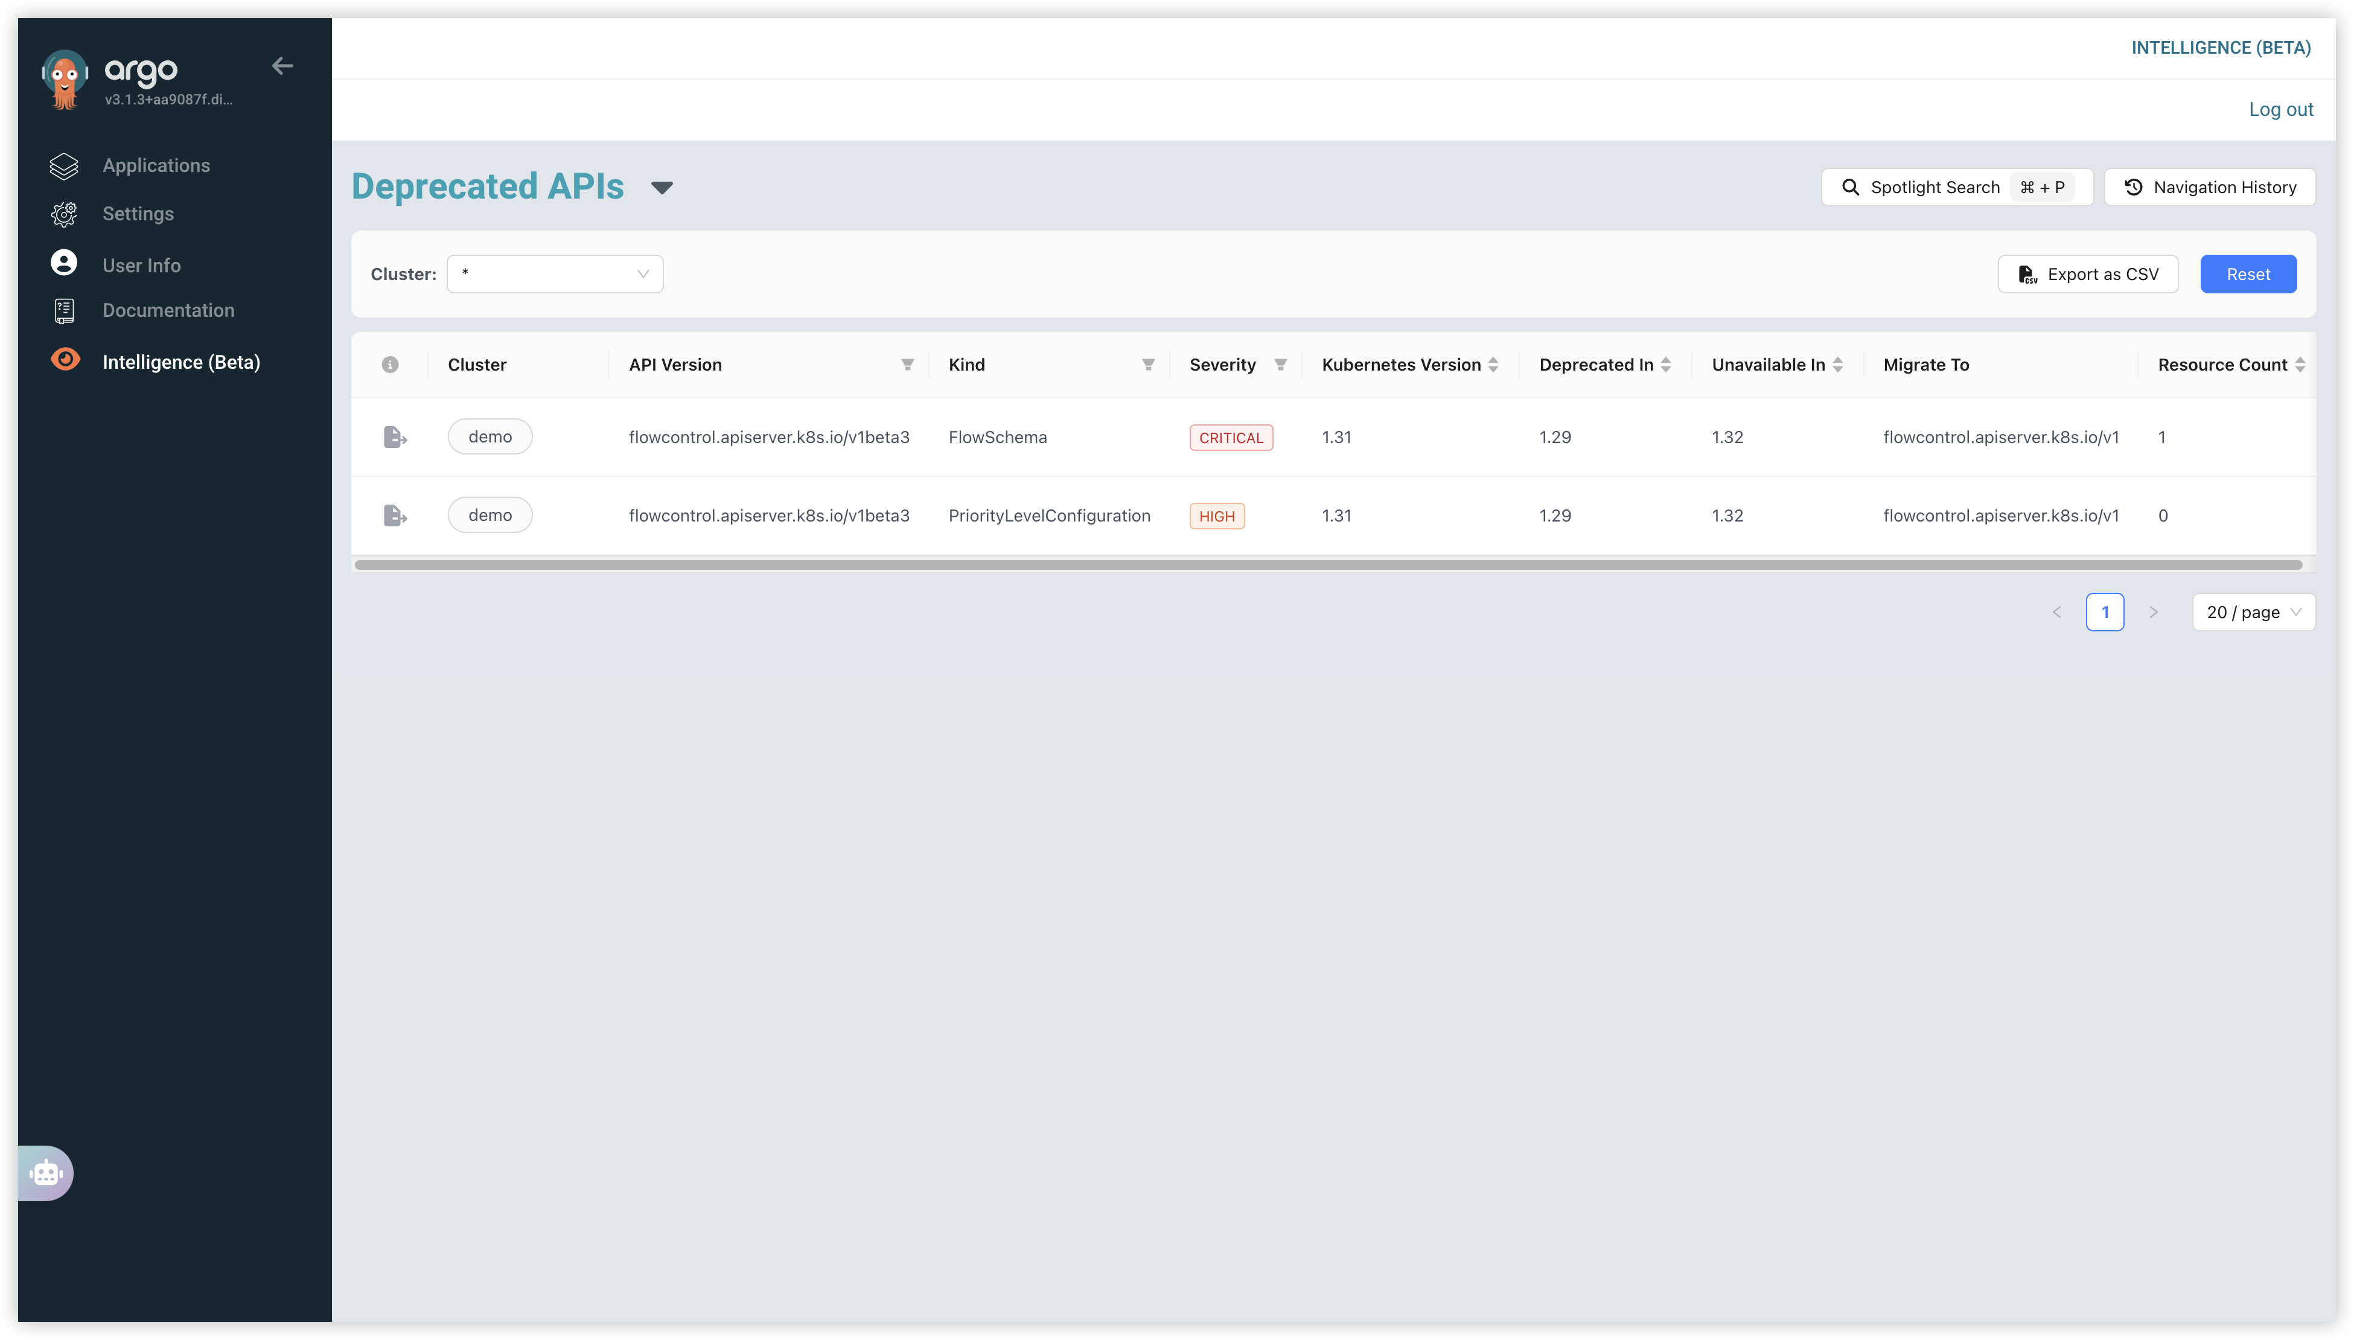Click the table horizontal scrollbar
The image size is (2354, 1340).
[1328, 564]
